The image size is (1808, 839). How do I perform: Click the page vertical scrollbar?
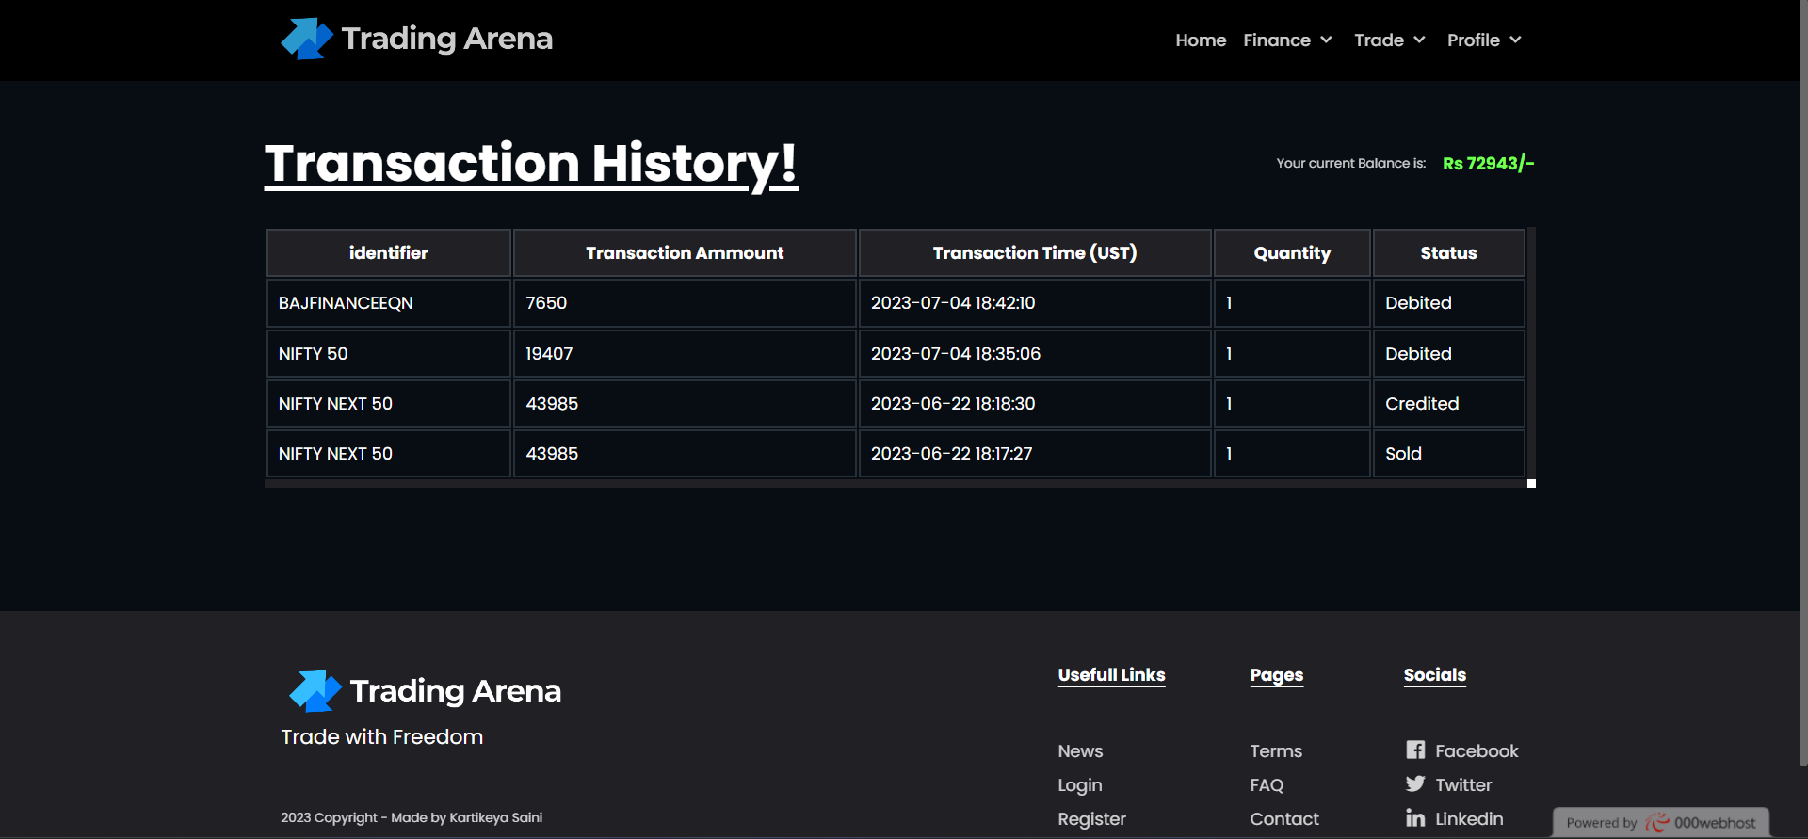click(x=1803, y=381)
